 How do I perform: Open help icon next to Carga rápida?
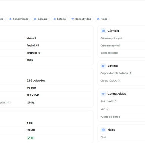point(120,80)
